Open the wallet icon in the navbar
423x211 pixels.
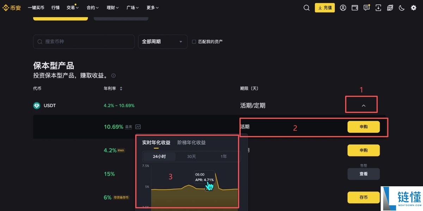355,7
